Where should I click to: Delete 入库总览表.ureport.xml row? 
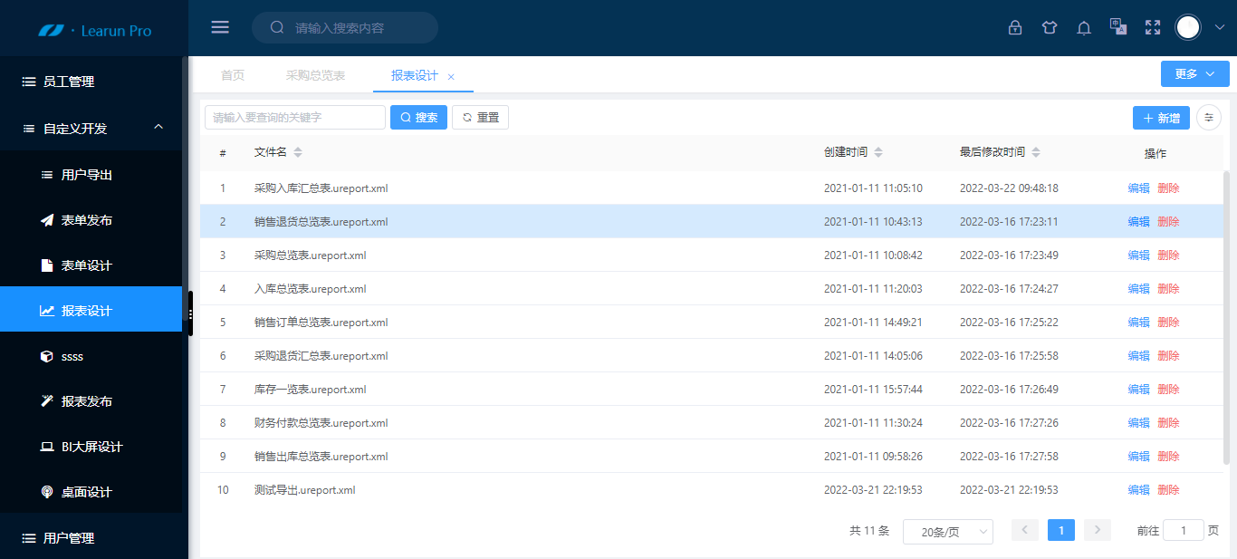[1168, 289]
